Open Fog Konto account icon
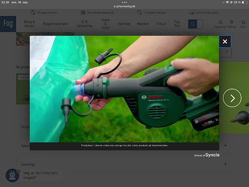The height and width of the screenshot is (187, 249). pyautogui.click(x=220, y=24)
